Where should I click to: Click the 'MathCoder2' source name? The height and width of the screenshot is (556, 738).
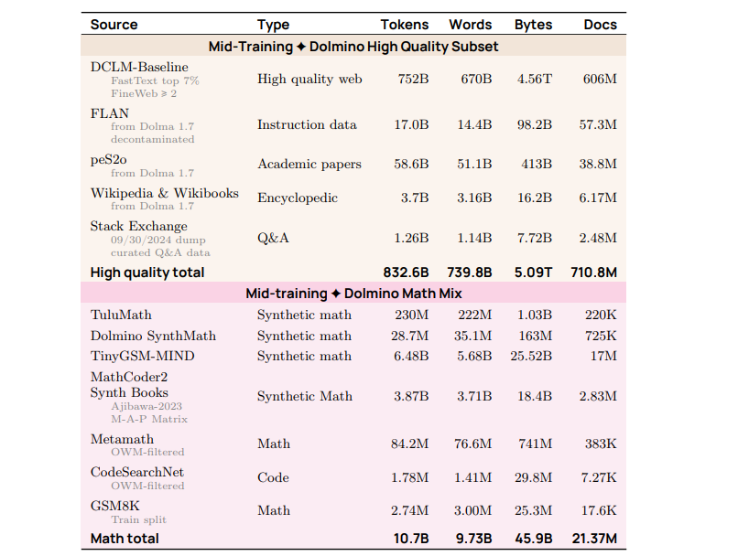(x=129, y=377)
